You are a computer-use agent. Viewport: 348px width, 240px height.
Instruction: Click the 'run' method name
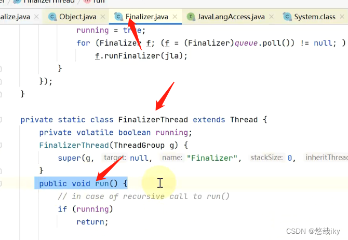102,184
